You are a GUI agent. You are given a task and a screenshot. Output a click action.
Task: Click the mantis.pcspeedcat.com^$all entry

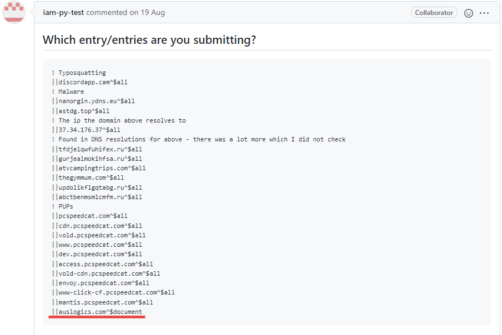point(102,302)
